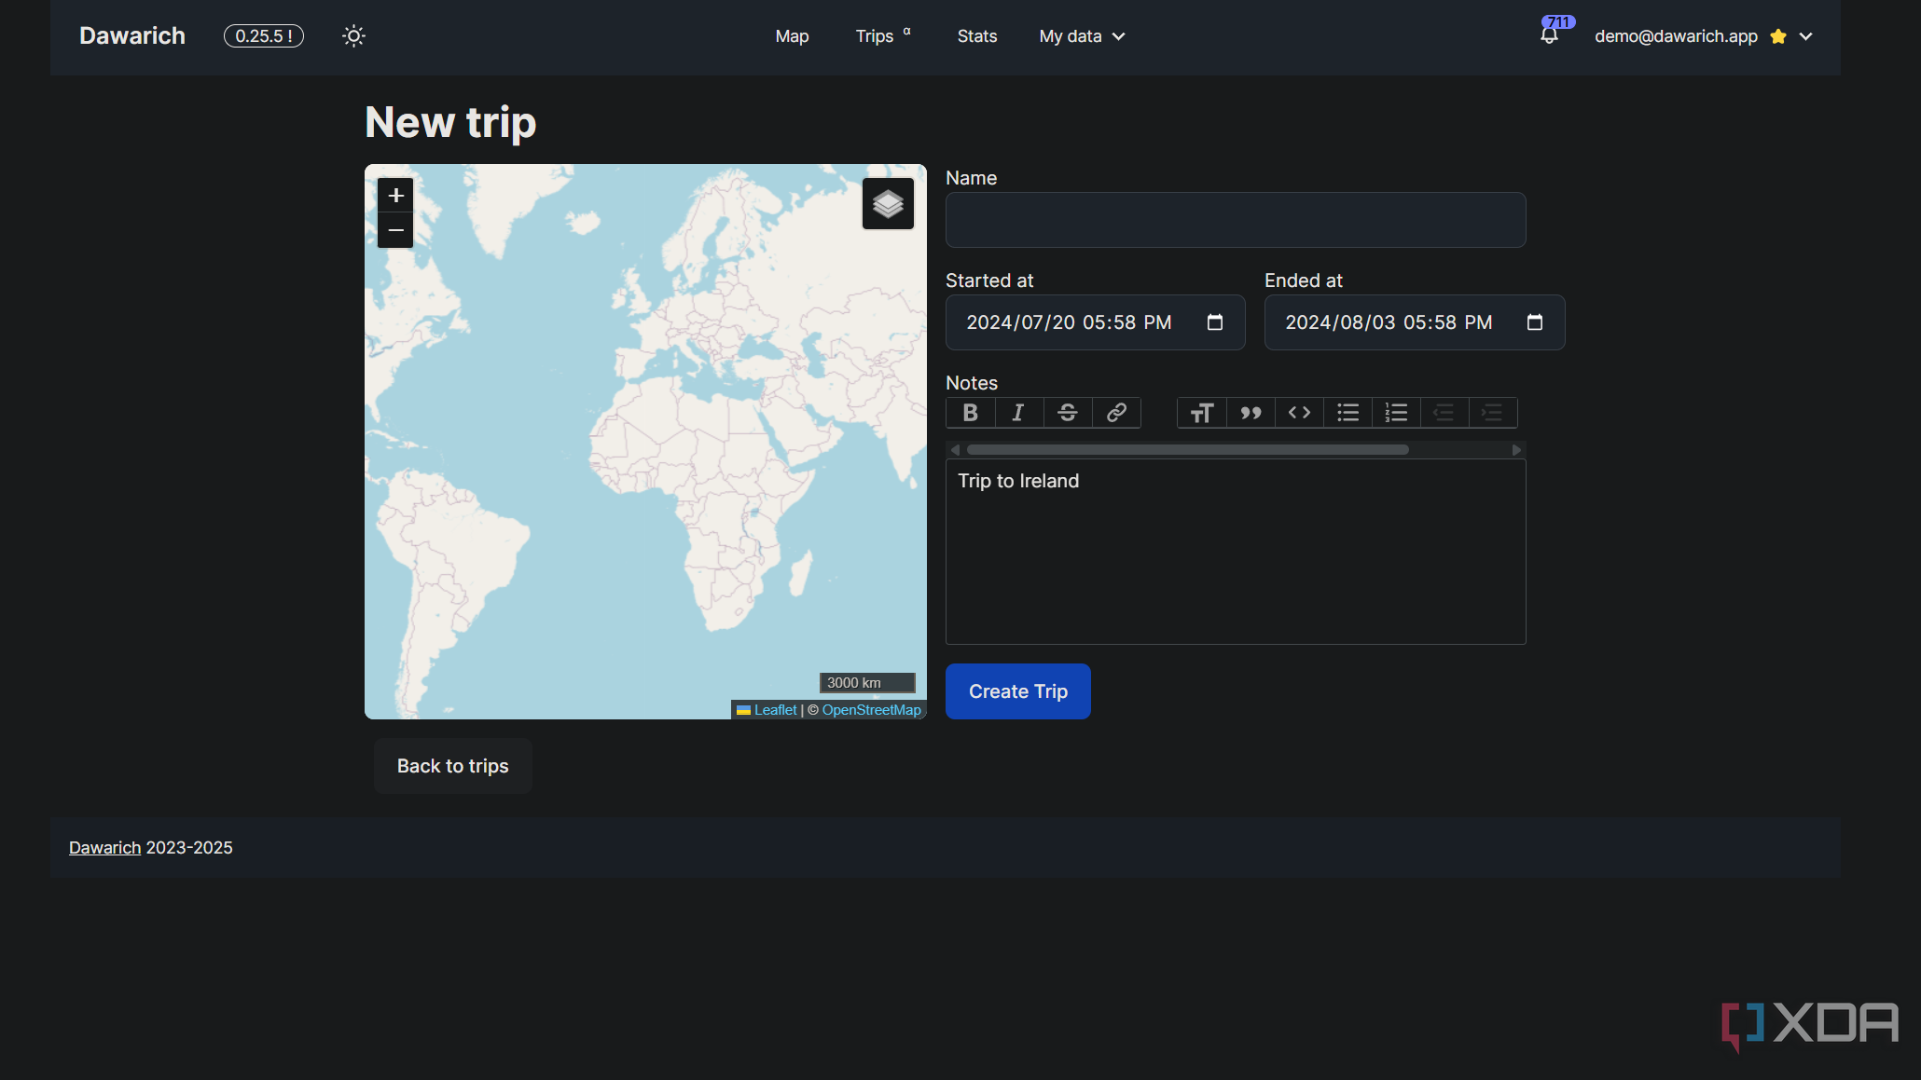Click the Dawarich logo title
The image size is (1921, 1080).
coord(132,35)
